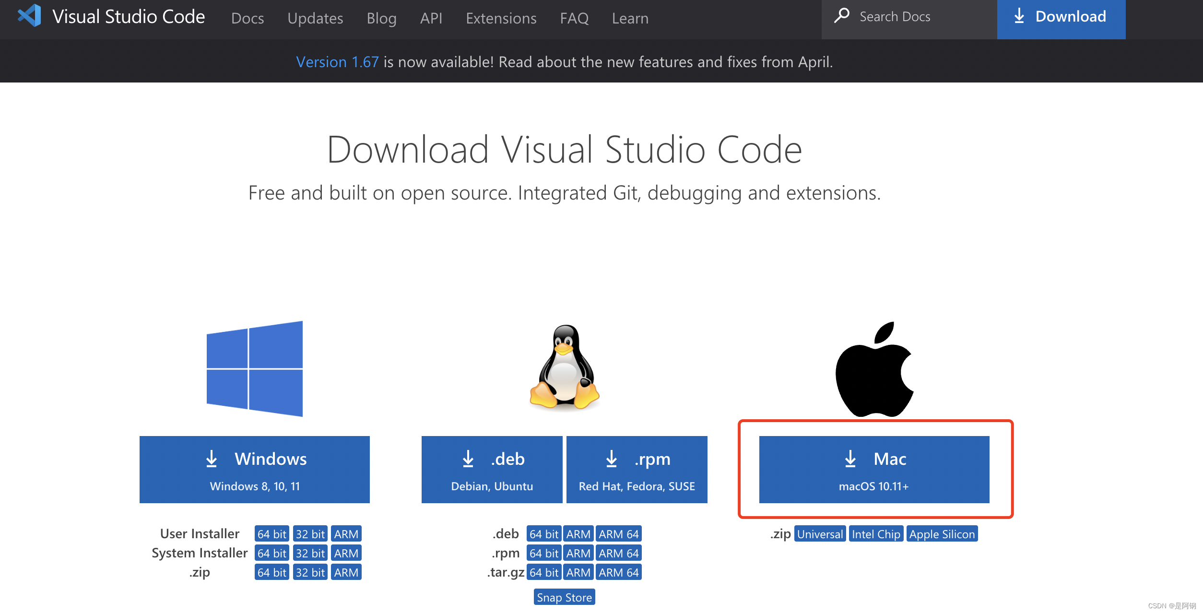
Task: Download the .deb Debian, Ubuntu package
Action: (x=492, y=470)
